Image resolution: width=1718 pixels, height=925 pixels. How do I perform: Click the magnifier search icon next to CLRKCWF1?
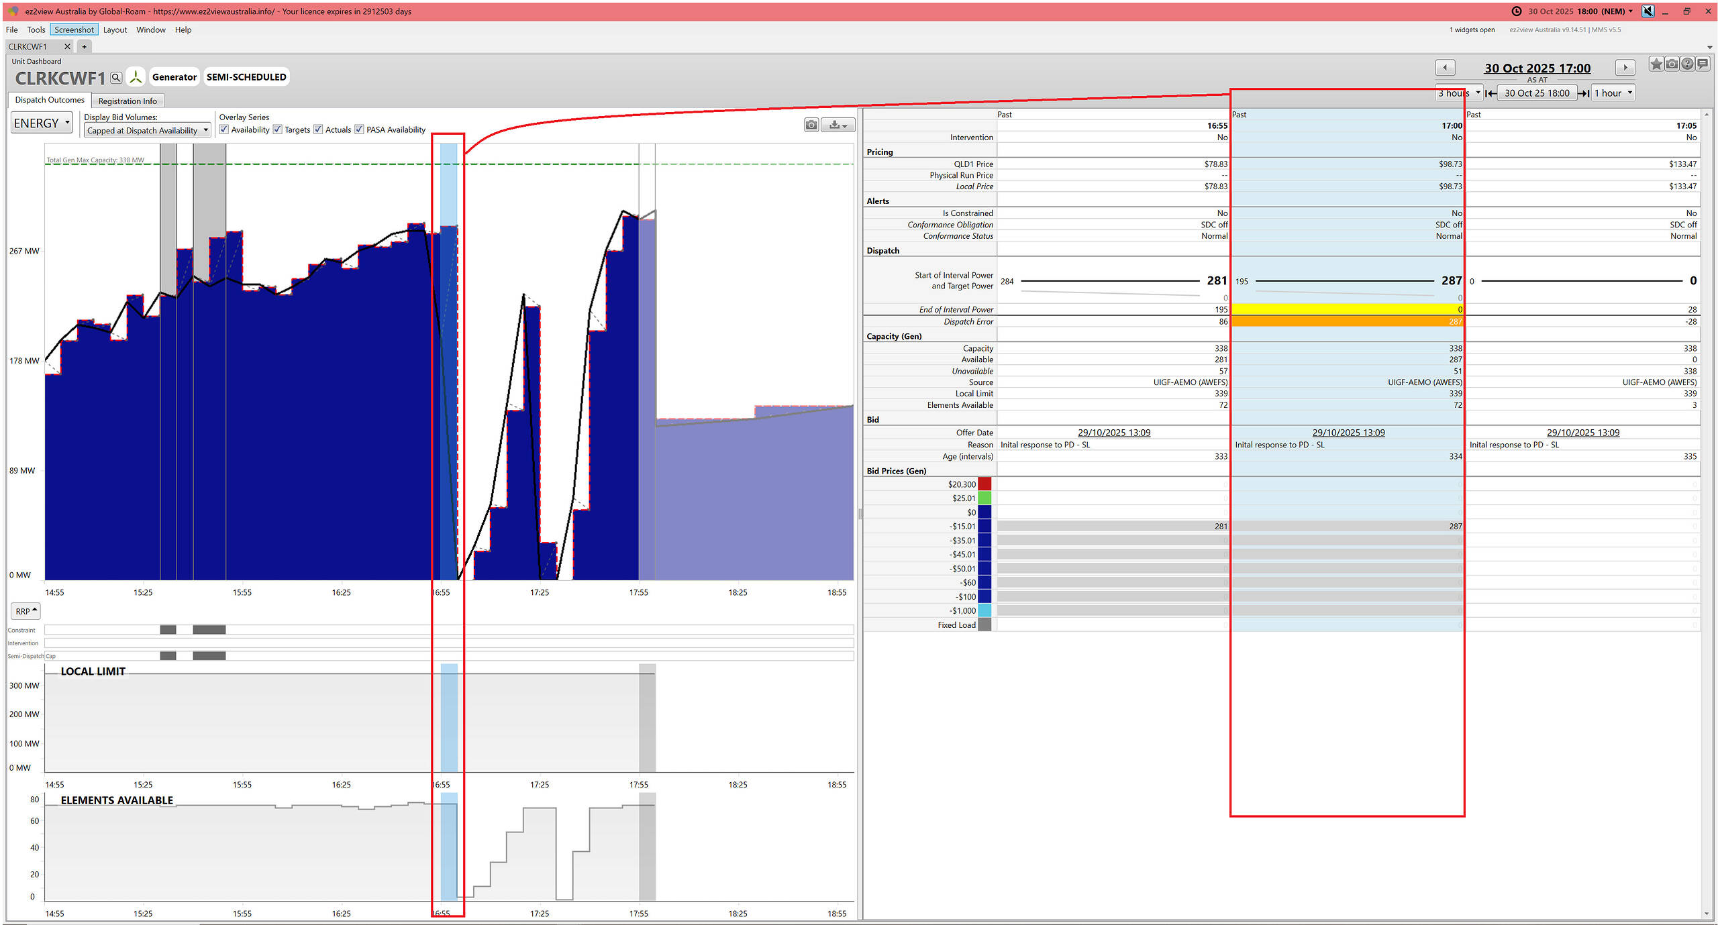coord(116,78)
